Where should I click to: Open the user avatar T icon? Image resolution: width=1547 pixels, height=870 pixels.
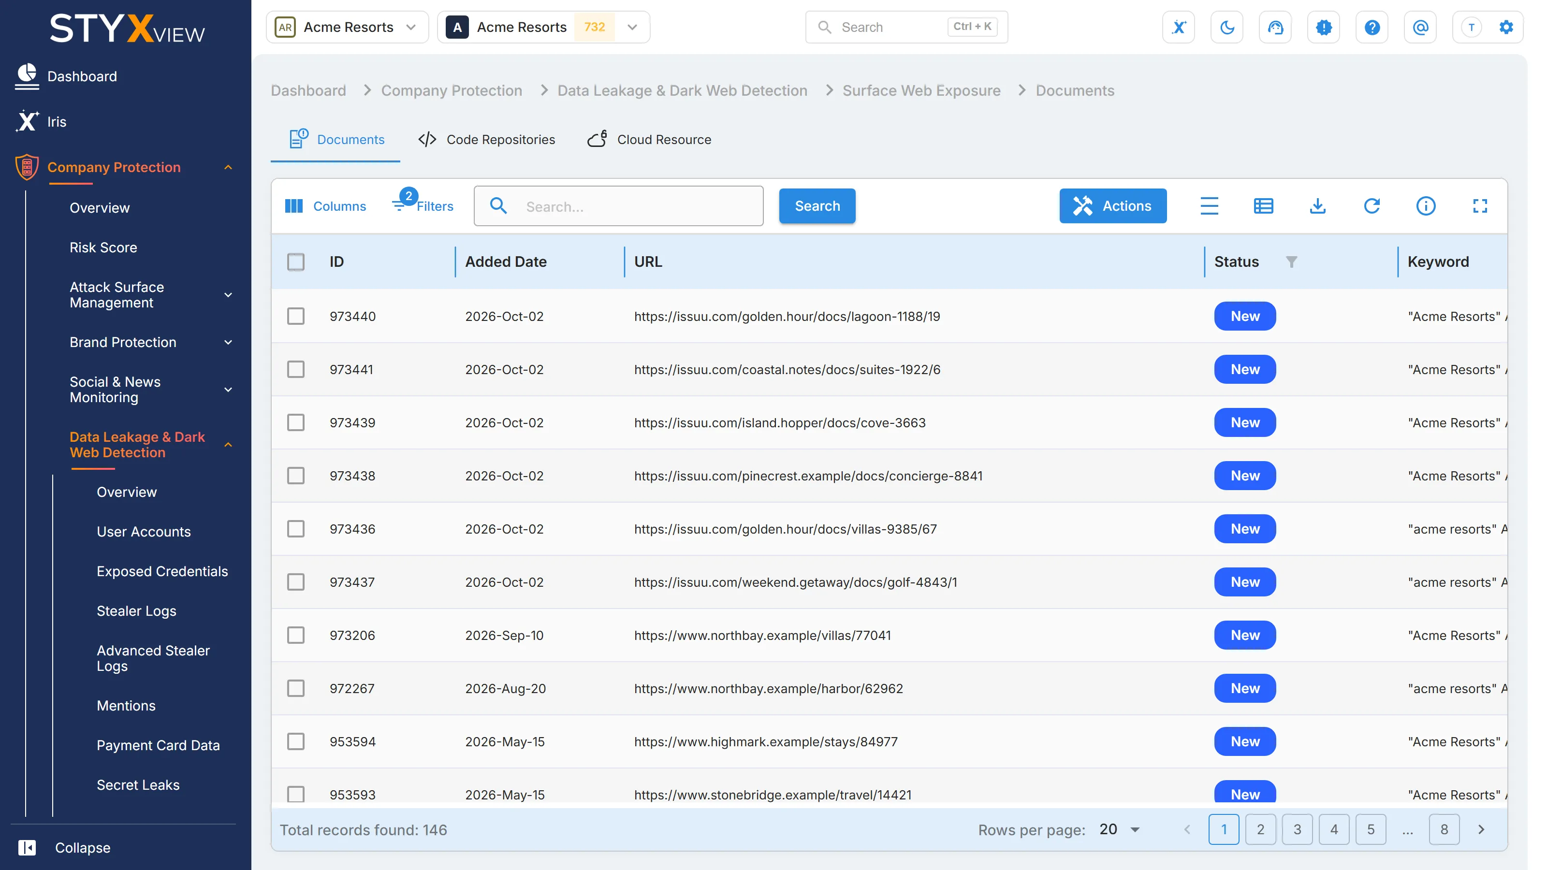tap(1471, 27)
